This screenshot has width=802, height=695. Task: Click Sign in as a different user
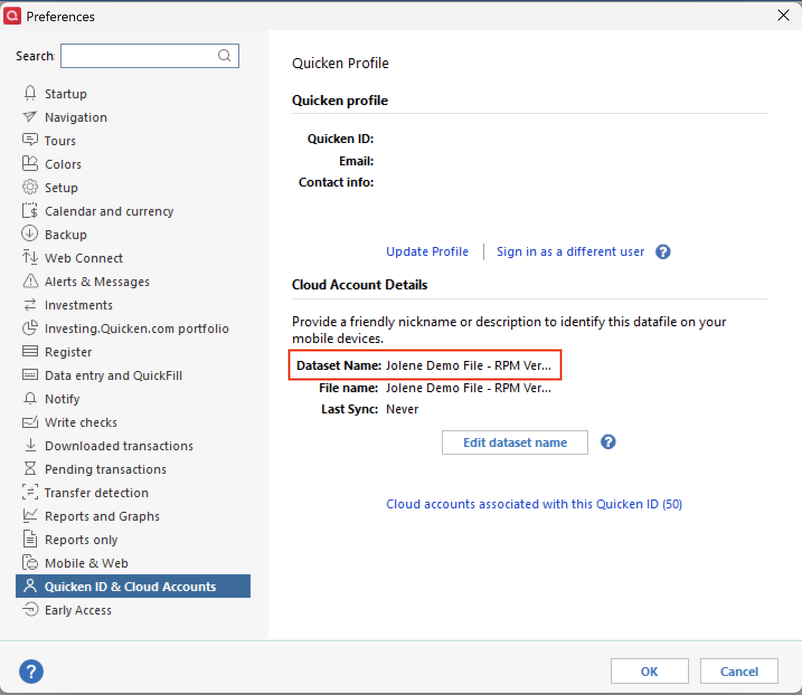[570, 251]
